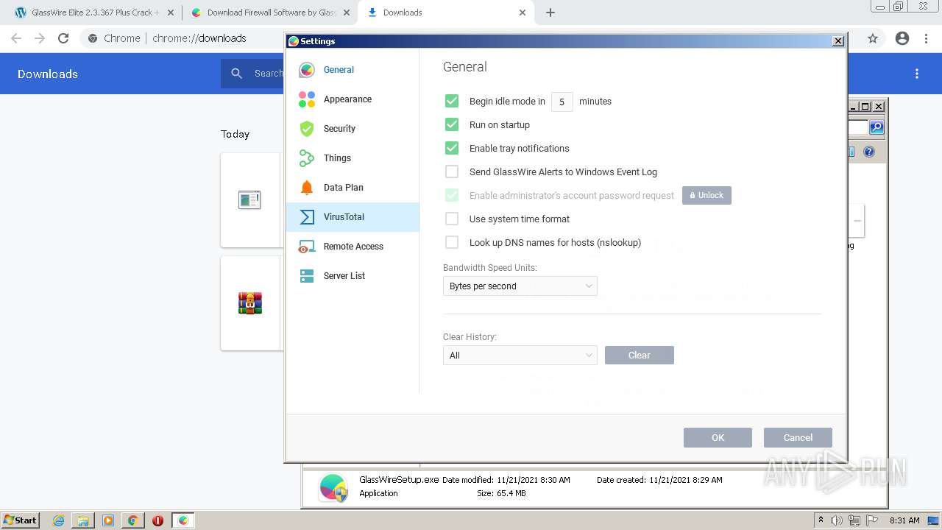Click the Data Plan bell icon

pyautogui.click(x=307, y=188)
